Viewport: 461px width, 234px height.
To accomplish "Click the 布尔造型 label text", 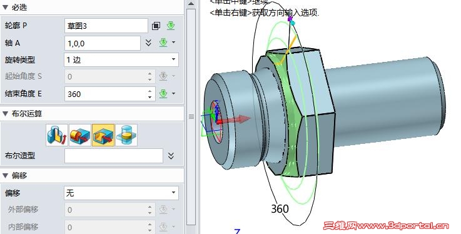I will click(20, 156).
